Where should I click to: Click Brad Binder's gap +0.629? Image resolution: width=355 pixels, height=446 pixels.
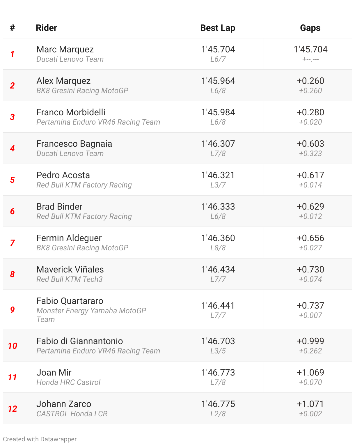click(x=310, y=207)
